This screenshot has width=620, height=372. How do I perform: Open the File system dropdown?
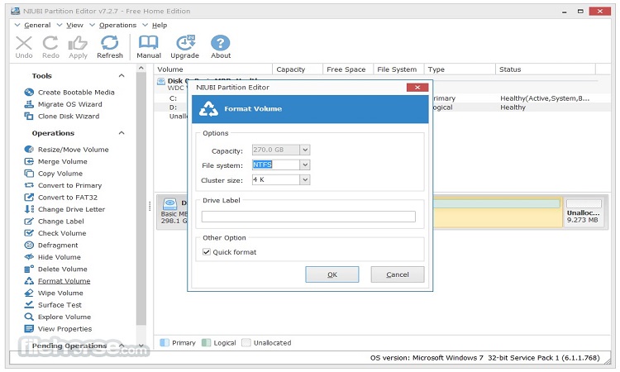coord(304,165)
